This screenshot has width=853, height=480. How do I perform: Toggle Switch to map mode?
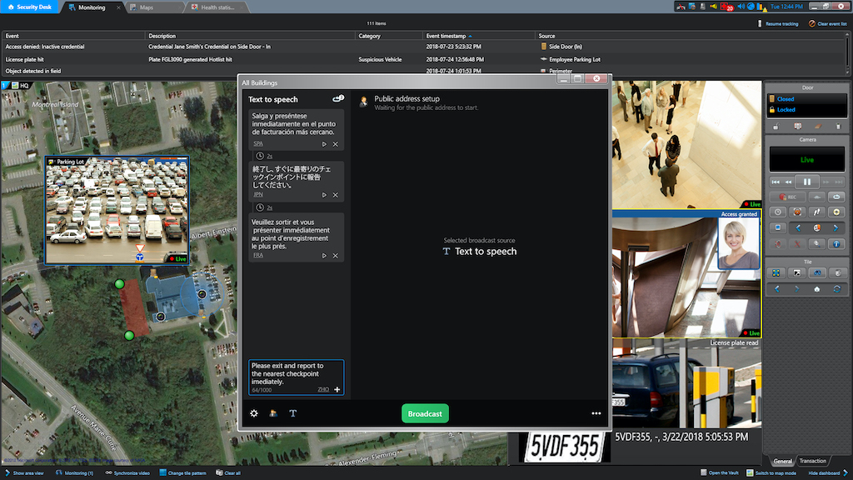[x=774, y=472]
